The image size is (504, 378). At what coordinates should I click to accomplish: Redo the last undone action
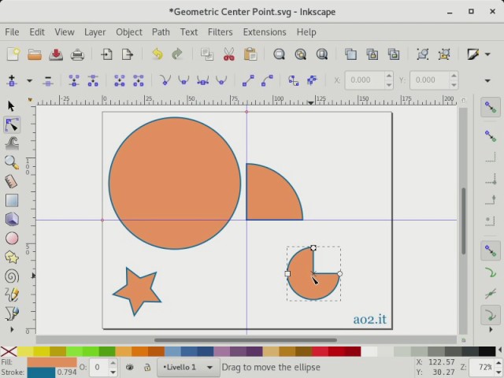pos(177,54)
